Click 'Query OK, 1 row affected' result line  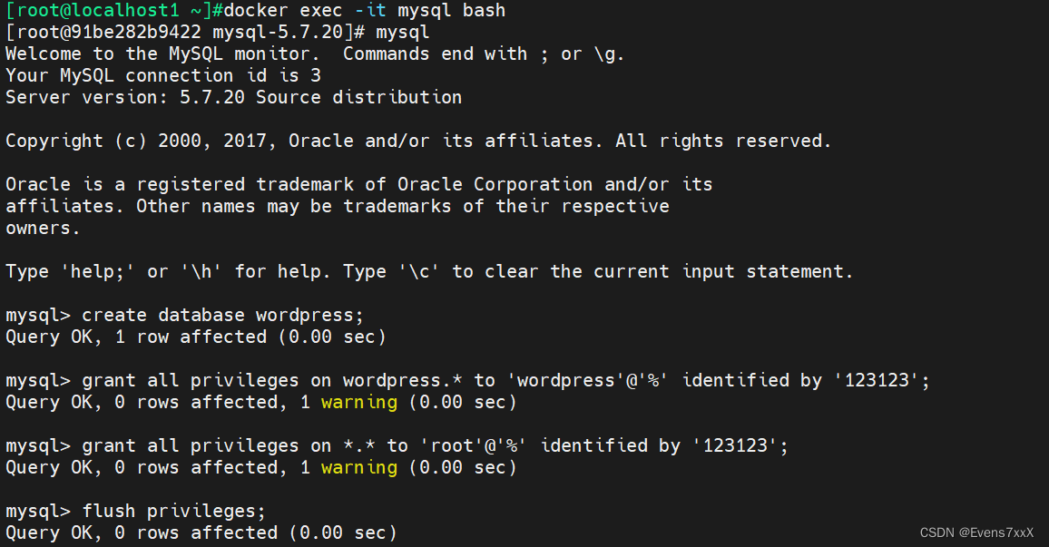coord(196,337)
